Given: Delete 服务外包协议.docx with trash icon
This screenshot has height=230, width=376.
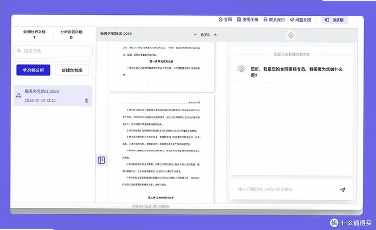Looking at the screenshot, I should pyautogui.click(x=86, y=101).
